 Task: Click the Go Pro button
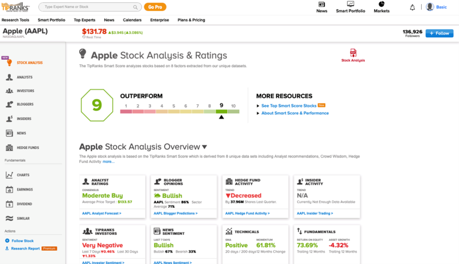click(155, 7)
